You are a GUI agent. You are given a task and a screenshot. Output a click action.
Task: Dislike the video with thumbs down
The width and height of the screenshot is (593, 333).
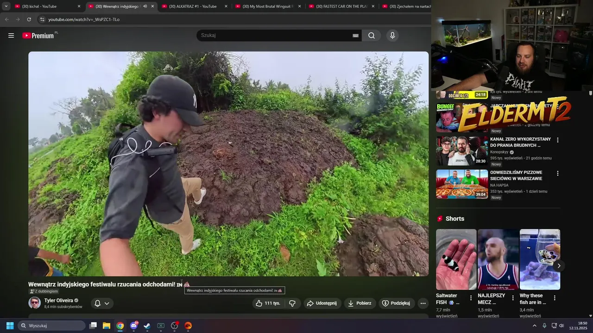point(292,303)
